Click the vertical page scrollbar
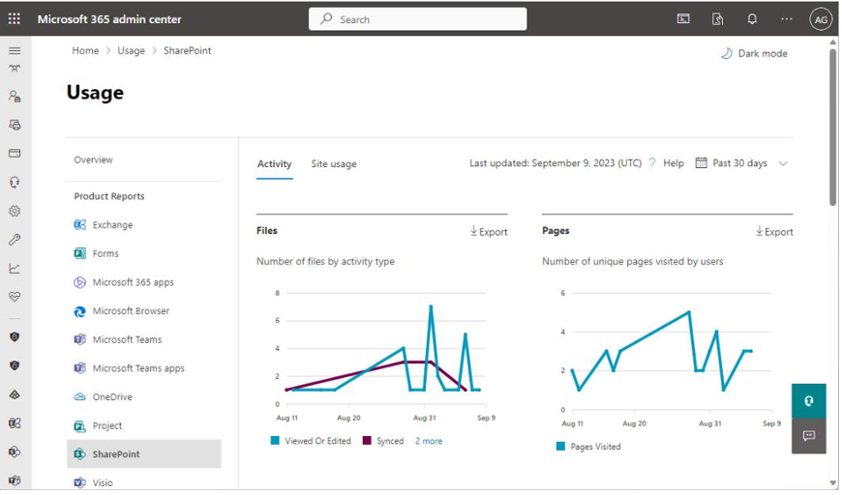 click(833, 128)
